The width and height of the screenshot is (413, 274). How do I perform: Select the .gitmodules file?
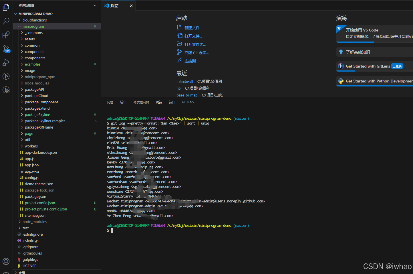32,253
